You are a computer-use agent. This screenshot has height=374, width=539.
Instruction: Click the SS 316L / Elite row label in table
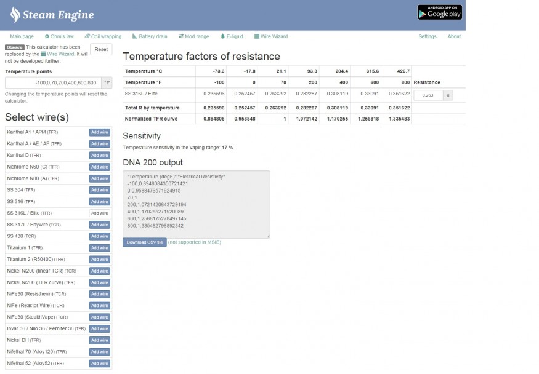click(141, 94)
